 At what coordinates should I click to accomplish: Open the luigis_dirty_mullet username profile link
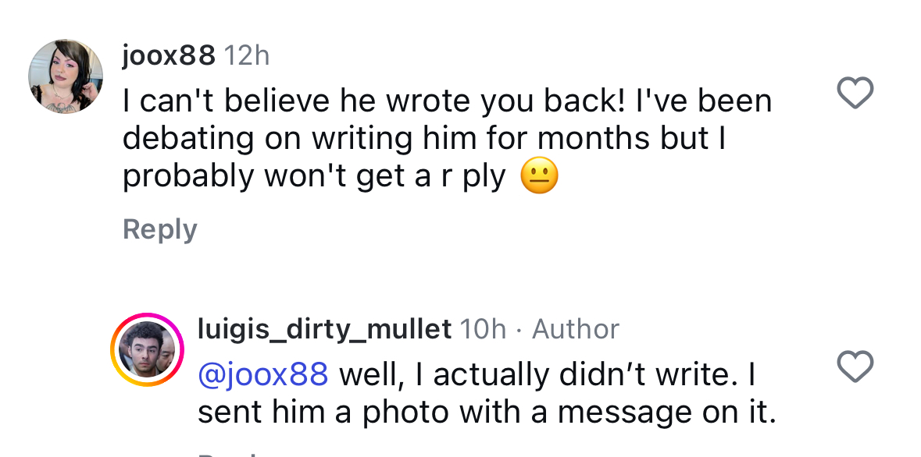(x=324, y=329)
